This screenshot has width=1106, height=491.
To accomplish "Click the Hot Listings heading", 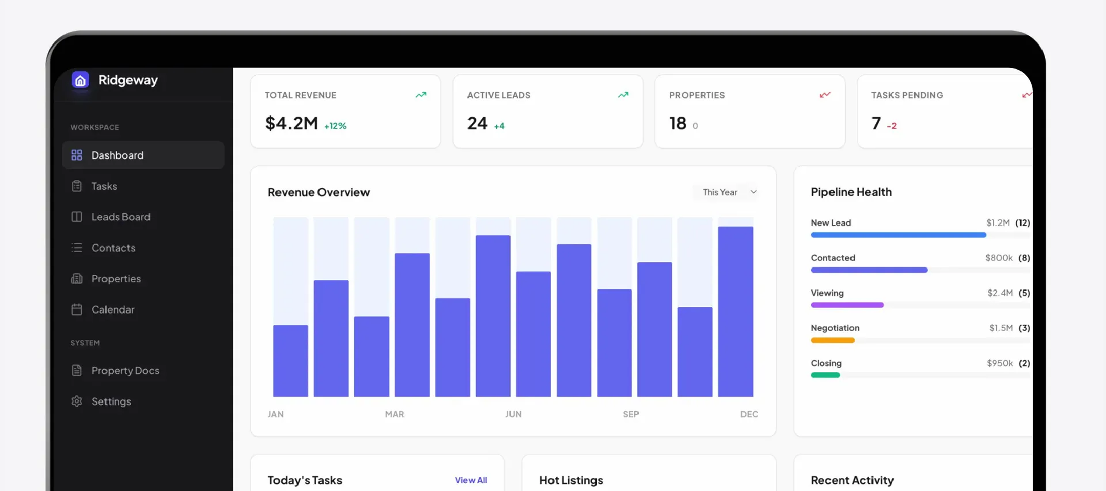I will tap(571, 480).
